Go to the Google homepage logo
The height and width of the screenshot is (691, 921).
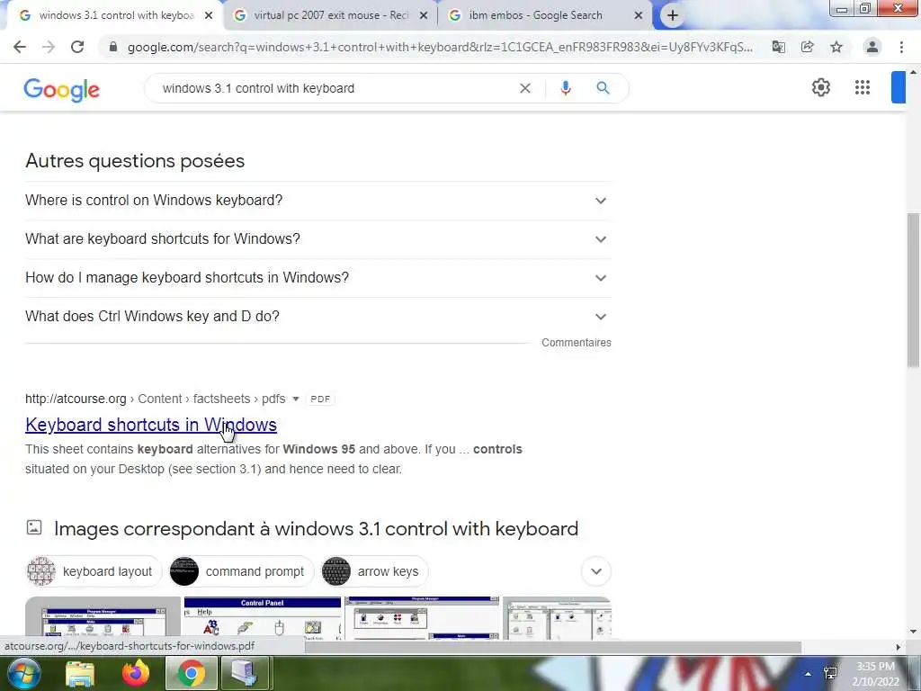pos(62,89)
